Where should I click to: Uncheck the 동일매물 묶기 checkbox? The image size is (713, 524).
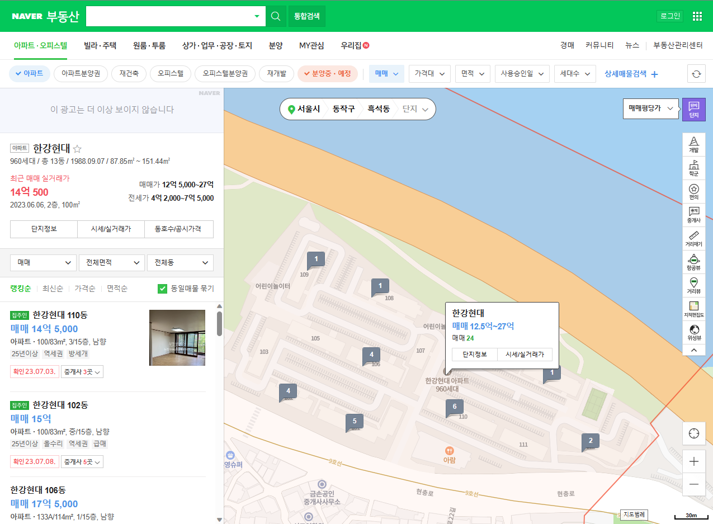coord(163,289)
